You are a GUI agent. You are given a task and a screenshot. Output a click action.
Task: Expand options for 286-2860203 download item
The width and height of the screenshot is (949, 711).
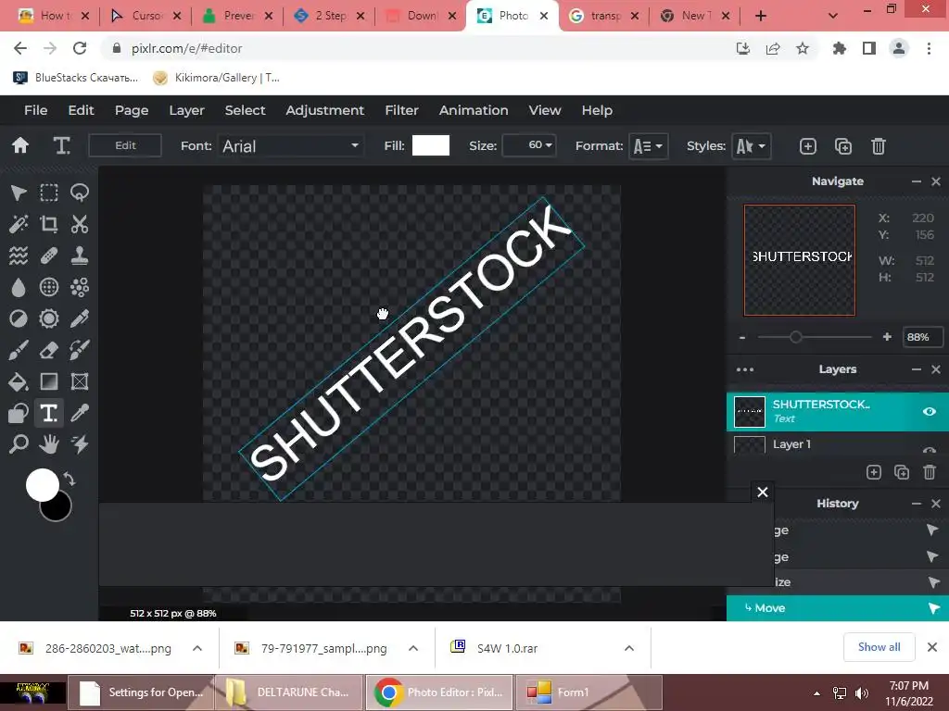(197, 648)
